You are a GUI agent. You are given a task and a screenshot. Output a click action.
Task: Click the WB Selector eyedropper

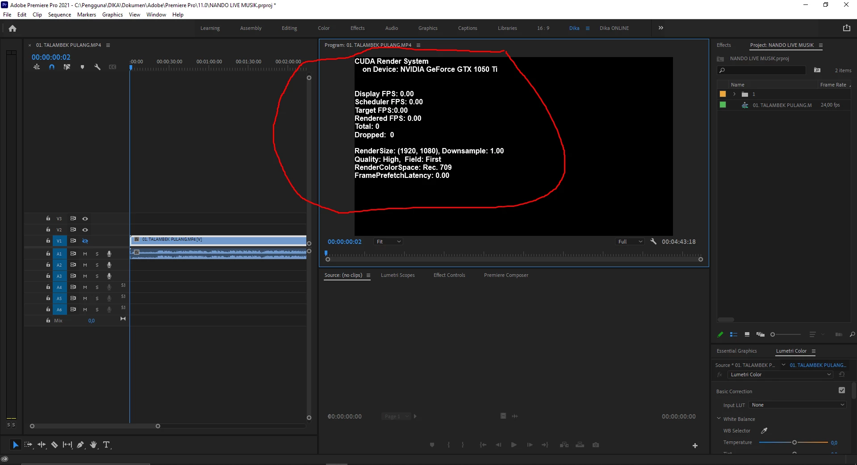pos(764,431)
